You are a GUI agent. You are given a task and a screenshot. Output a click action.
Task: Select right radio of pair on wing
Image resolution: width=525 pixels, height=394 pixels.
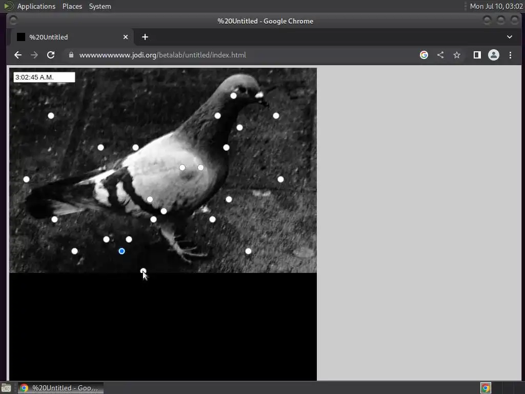(200, 167)
